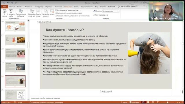Select slide 22 thumbnail with two faces
185x104 pixels.
15,54
